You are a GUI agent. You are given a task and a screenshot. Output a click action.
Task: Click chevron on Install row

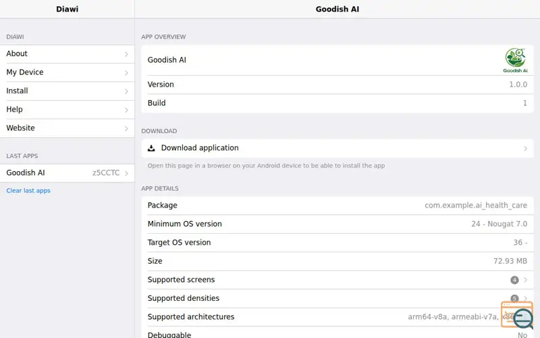(x=126, y=91)
